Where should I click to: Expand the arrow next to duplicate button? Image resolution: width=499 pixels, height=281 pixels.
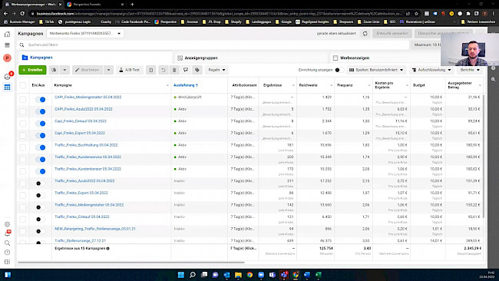pos(64,70)
